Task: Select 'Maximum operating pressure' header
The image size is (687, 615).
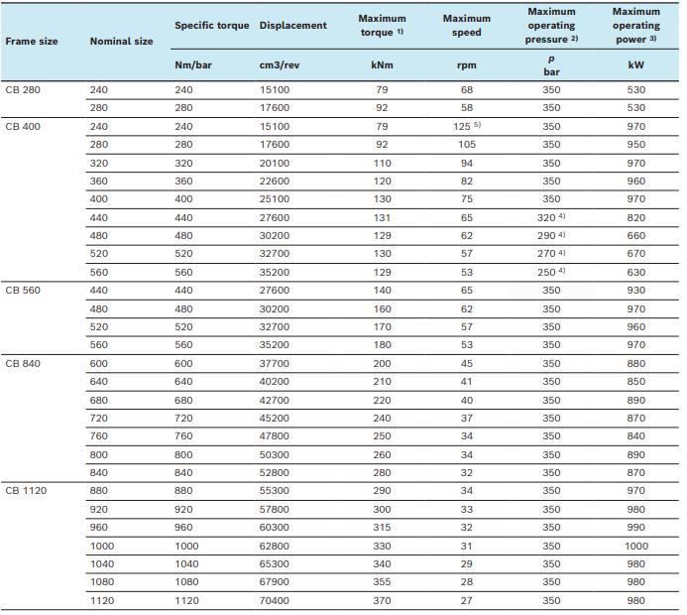Action: 551,26
